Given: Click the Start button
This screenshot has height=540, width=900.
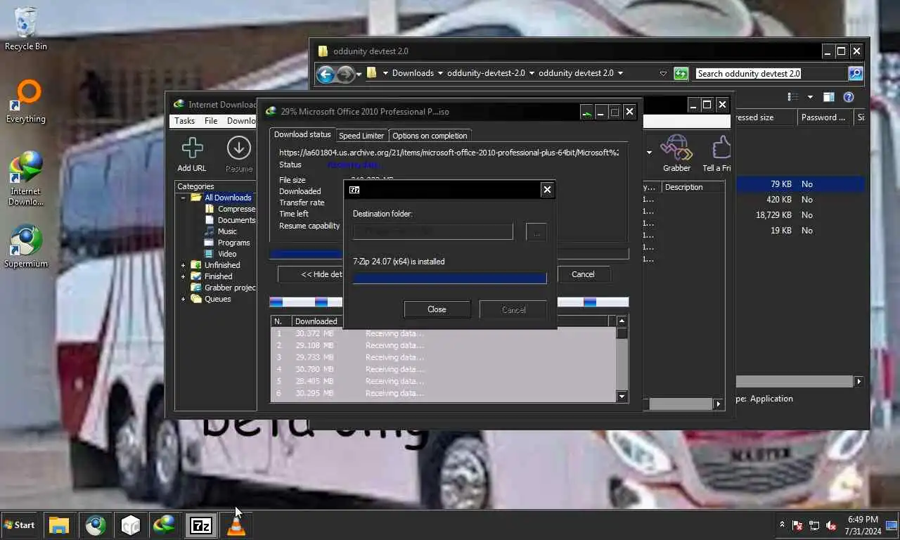Looking at the screenshot, I should [x=20, y=525].
